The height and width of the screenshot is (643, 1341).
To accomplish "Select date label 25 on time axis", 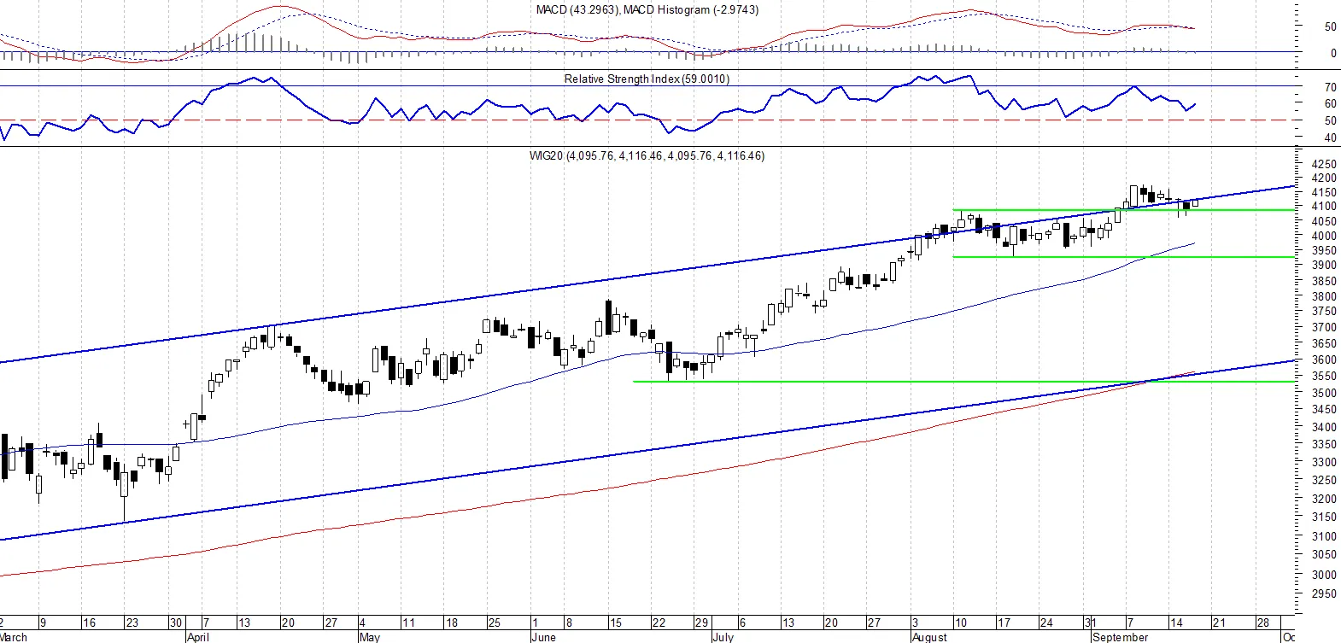I will pos(495,623).
